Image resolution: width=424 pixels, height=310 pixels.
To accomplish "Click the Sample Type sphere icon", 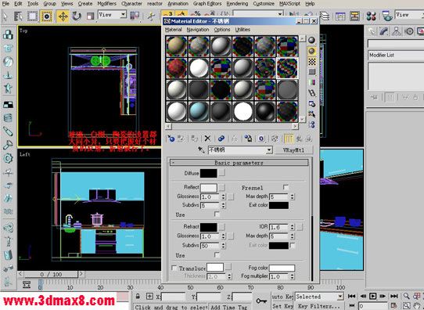I will (312, 40).
